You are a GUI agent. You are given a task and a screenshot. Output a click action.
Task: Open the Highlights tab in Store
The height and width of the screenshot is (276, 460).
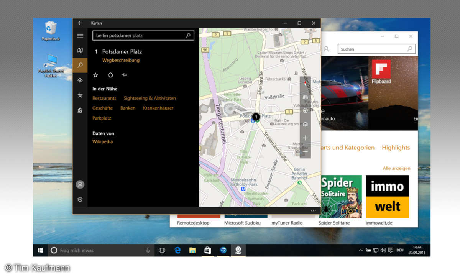point(396,148)
